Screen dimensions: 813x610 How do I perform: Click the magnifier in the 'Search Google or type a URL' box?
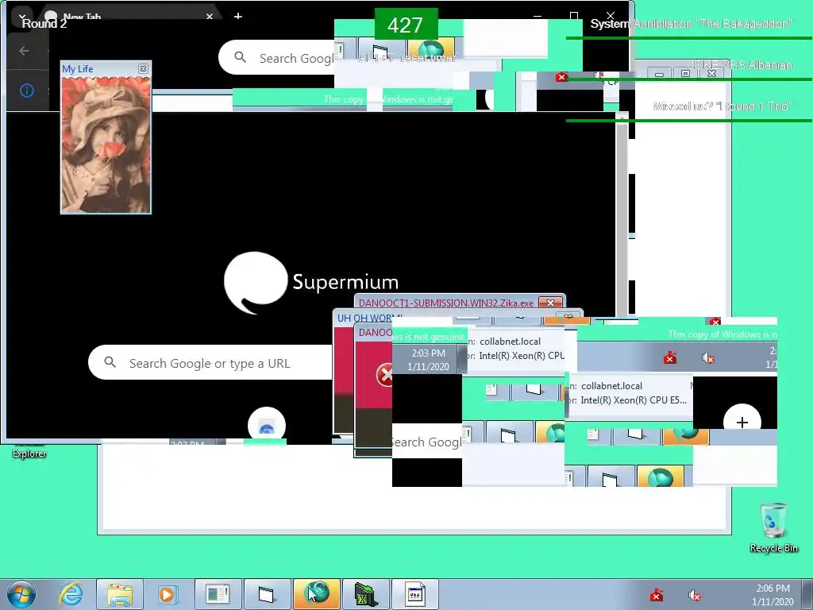pos(110,362)
